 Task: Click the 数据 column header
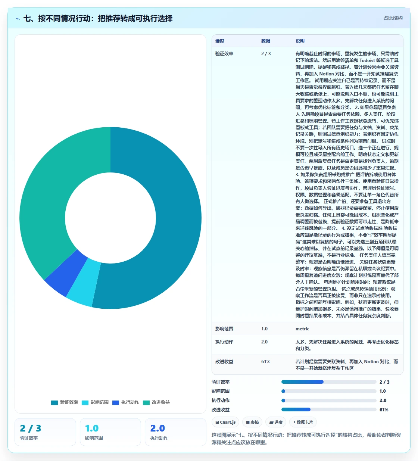266,41
